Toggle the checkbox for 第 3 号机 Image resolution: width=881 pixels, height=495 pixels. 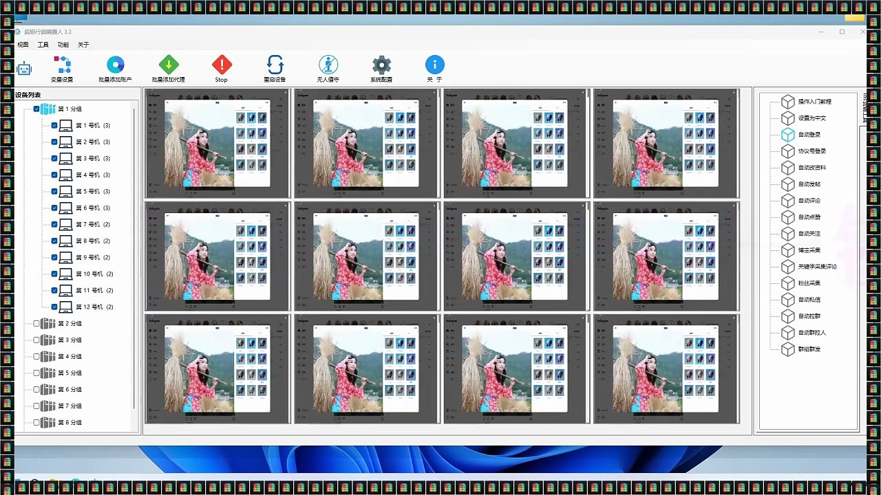pos(54,158)
